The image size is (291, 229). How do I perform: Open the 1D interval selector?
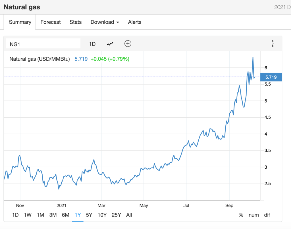(92, 44)
